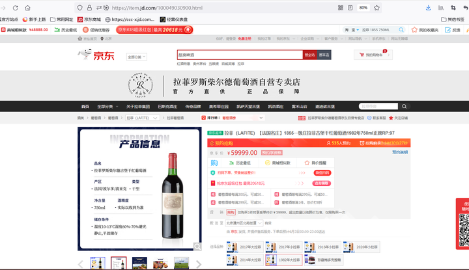Click the store search field in black nav bar
Viewport: 469px width, 270px height.
coord(378,106)
